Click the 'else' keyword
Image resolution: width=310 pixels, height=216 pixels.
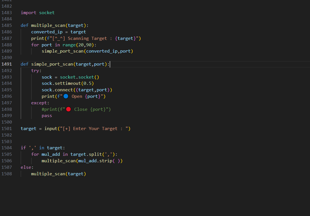pyautogui.click(x=26, y=167)
